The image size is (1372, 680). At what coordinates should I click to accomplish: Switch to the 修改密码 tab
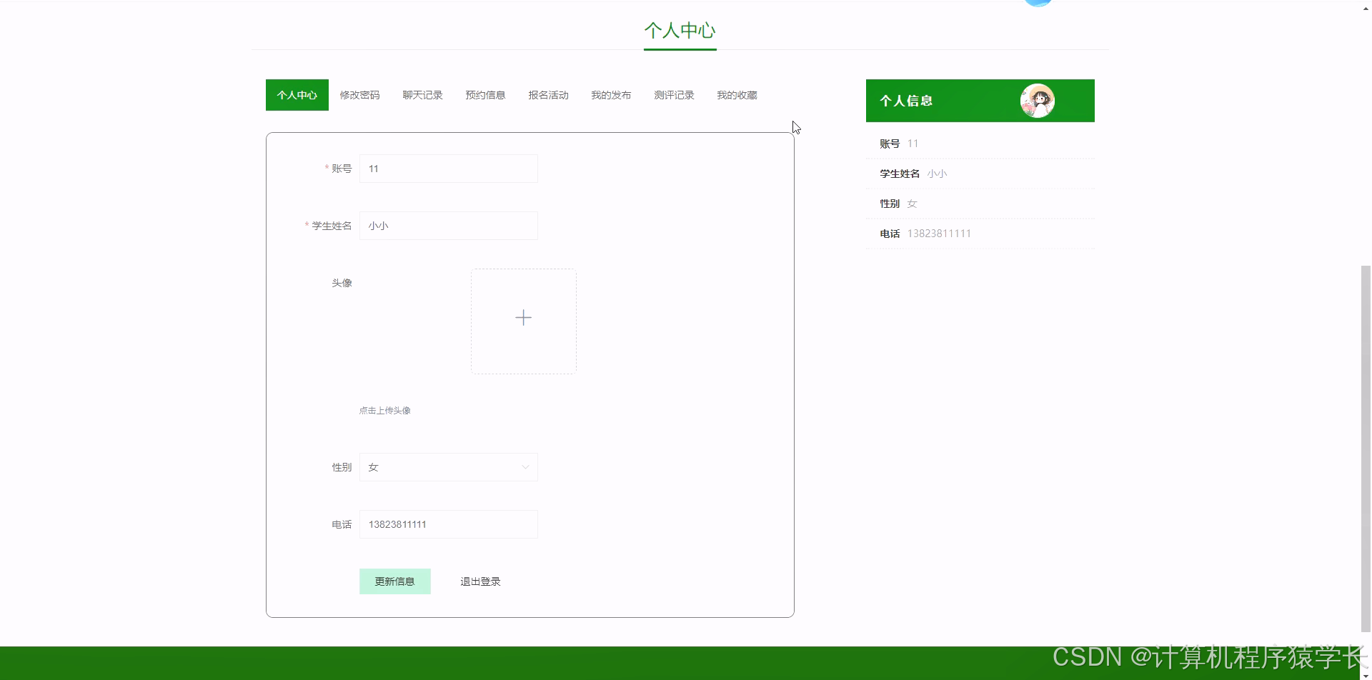(360, 94)
